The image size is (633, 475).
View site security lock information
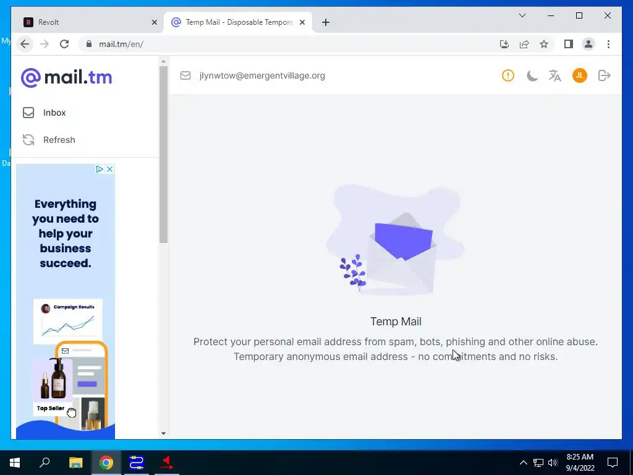pos(89,44)
